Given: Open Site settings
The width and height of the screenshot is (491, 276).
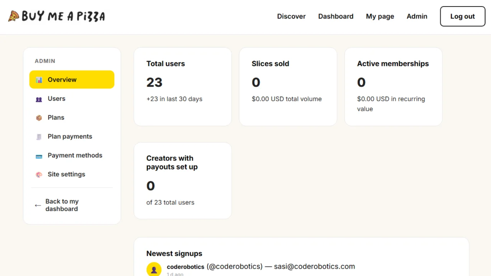Looking at the screenshot, I should coord(72,174).
